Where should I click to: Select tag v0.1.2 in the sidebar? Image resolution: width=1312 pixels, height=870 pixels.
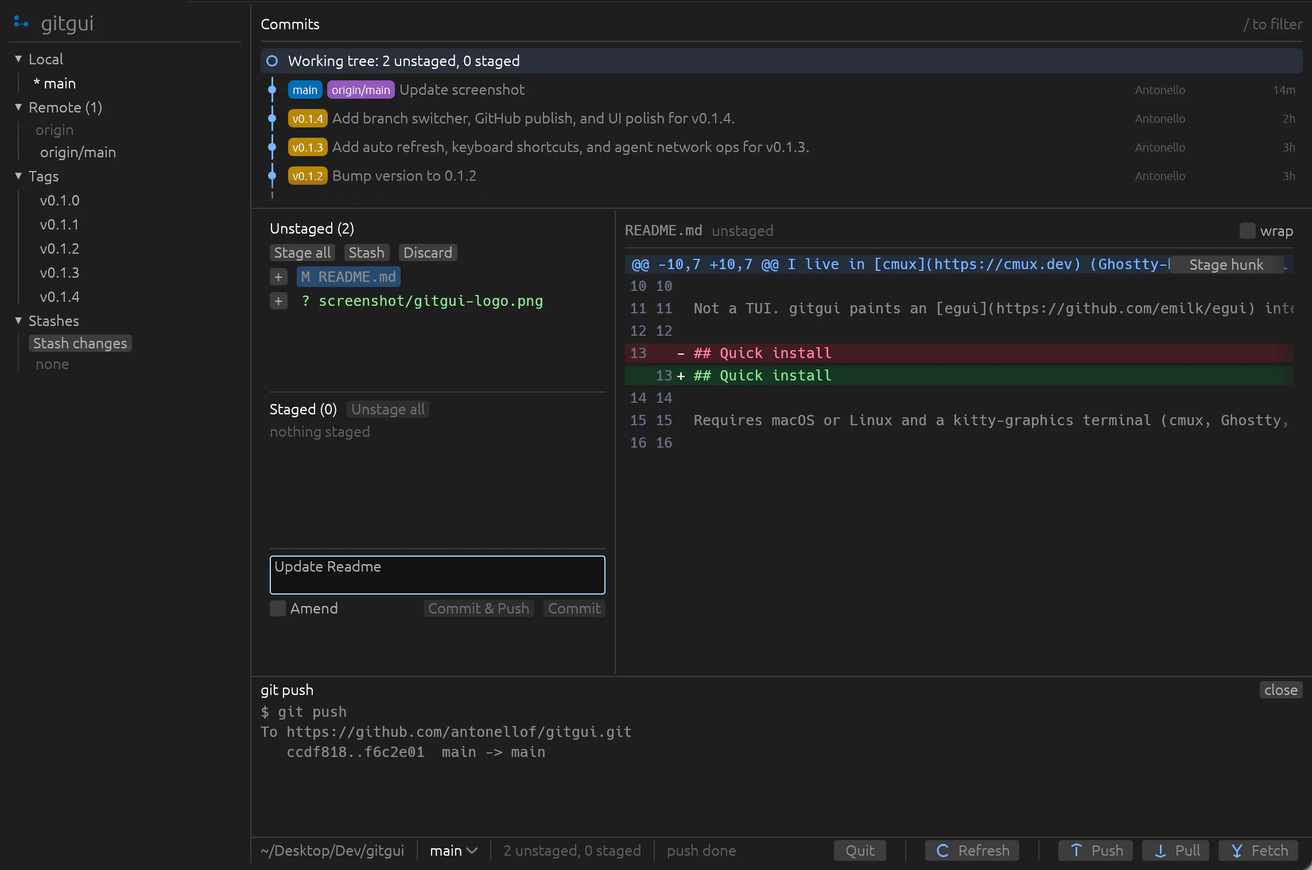[60, 248]
